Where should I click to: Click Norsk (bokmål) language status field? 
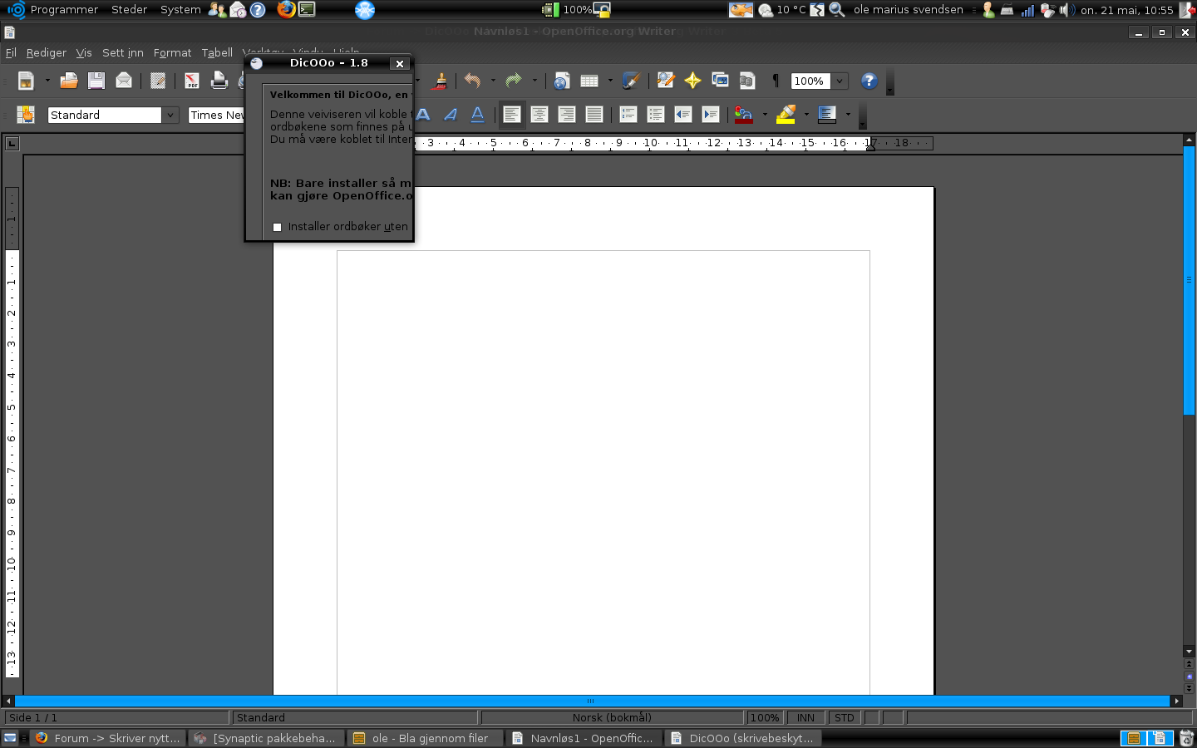coord(612,717)
